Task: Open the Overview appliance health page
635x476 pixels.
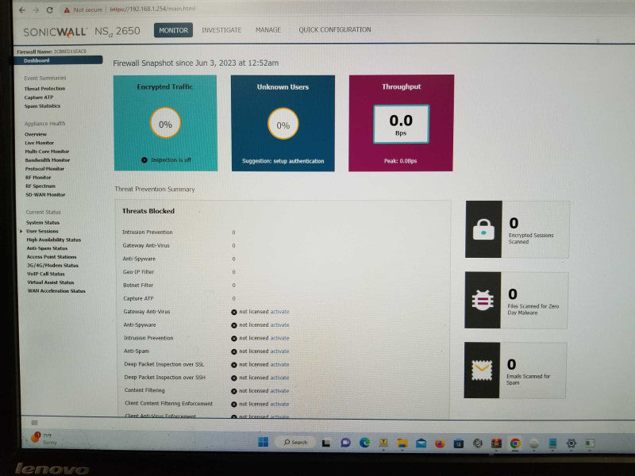Action: [x=36, y=134]
